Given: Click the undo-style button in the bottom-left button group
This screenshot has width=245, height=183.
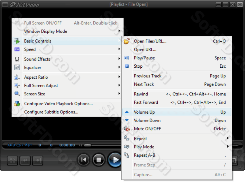Looking at the screenshot, I should 12,160.
